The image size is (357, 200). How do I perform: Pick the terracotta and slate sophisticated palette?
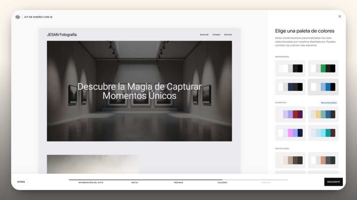323,160
